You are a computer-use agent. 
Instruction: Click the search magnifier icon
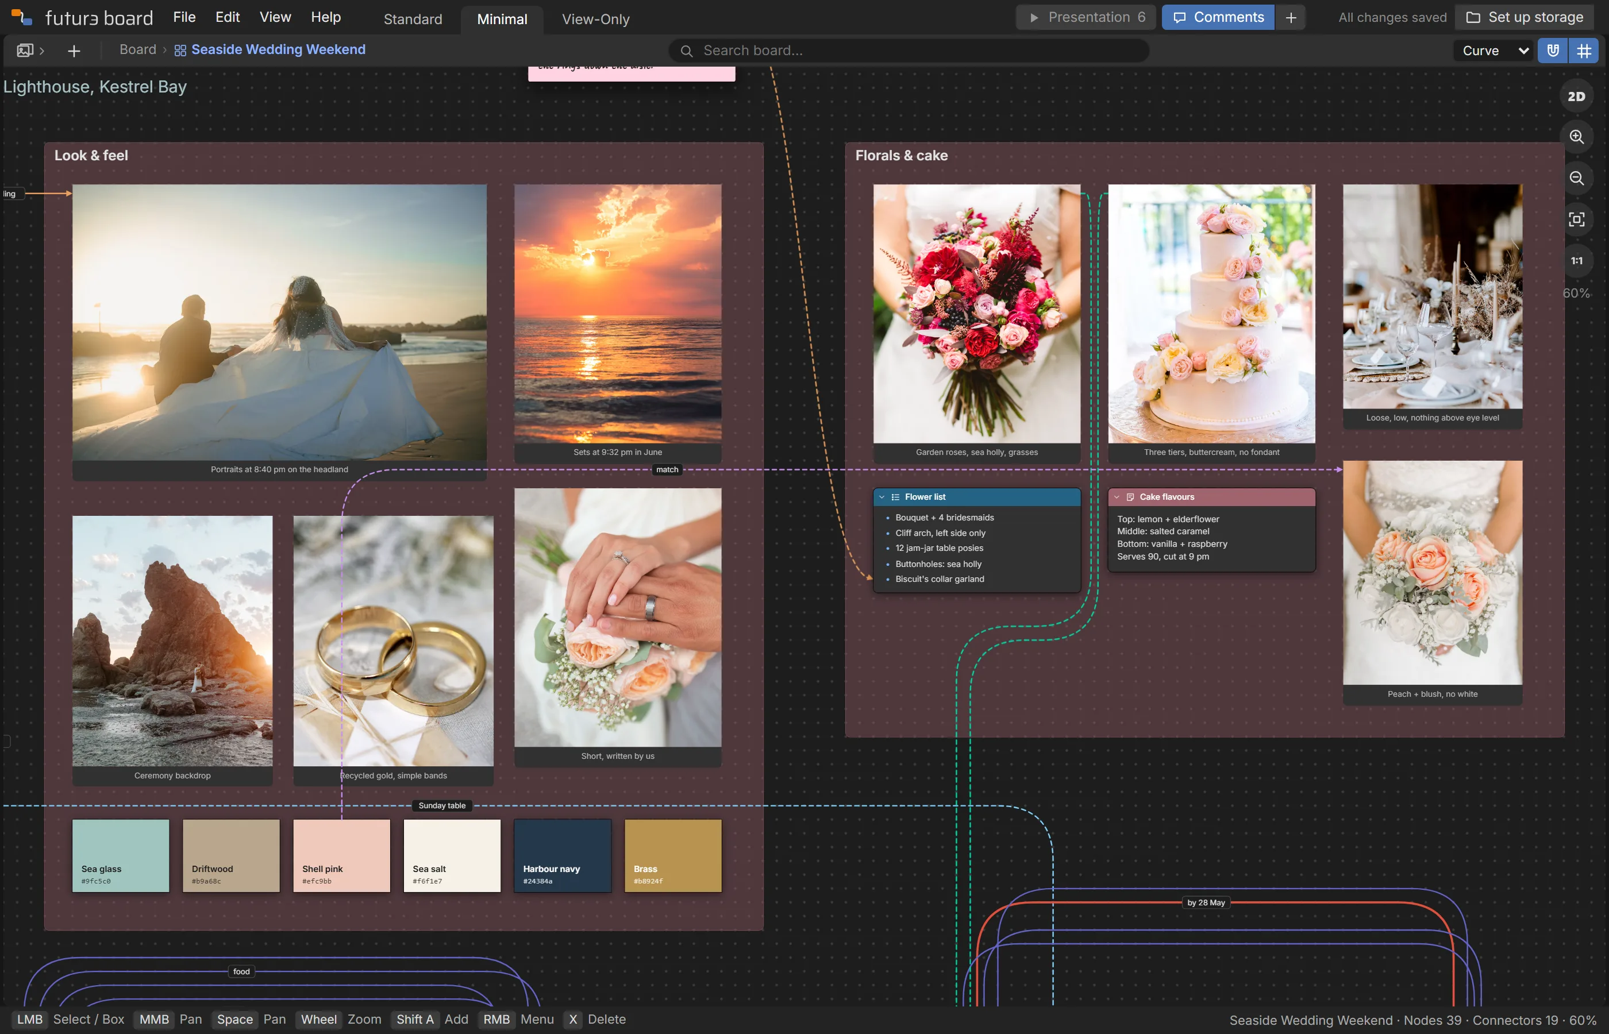pos(686,51)
